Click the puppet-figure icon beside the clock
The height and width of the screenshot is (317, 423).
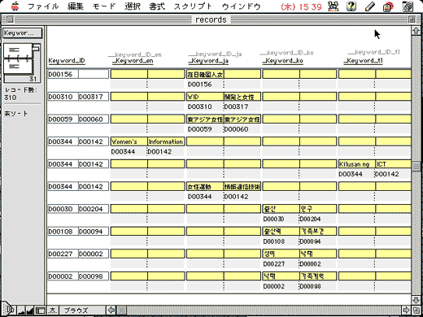pyautogui.click(x=333, y=7)
